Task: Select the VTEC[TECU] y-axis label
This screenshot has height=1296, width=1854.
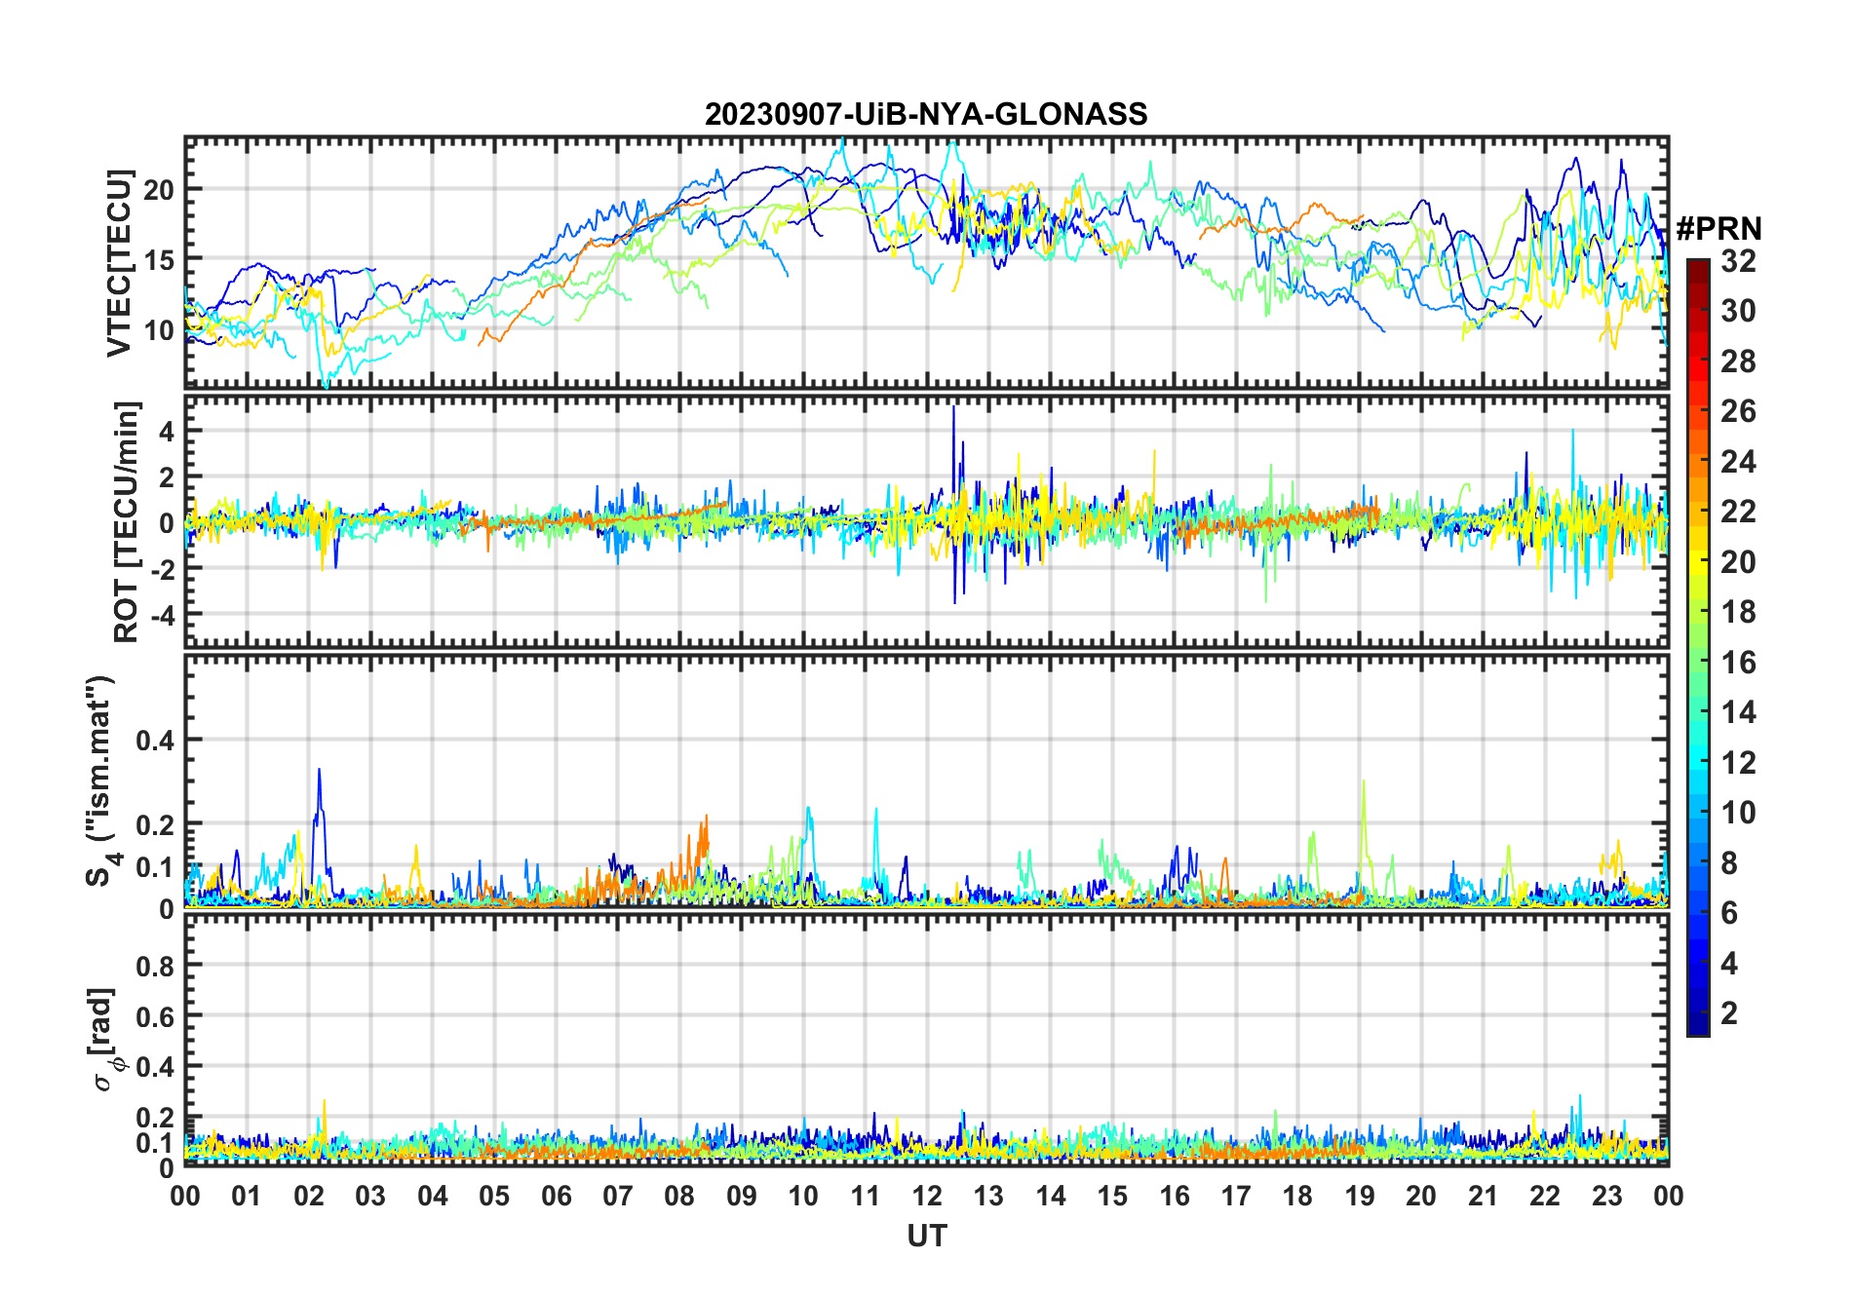Action: (119, 263)
